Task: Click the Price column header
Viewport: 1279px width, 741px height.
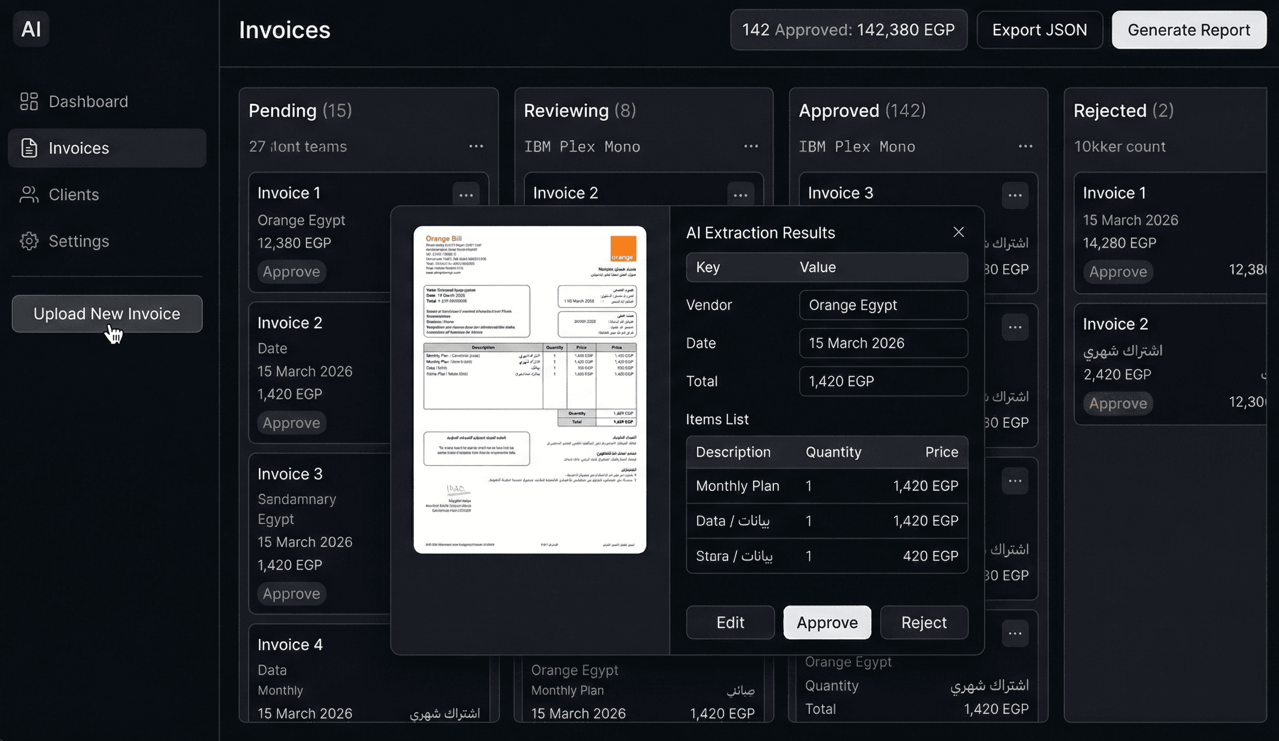Action: [941, 452]
